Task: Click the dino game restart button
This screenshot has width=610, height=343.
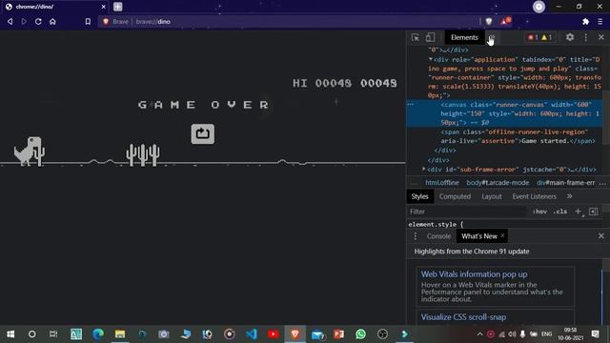Action: click(202, 133)
